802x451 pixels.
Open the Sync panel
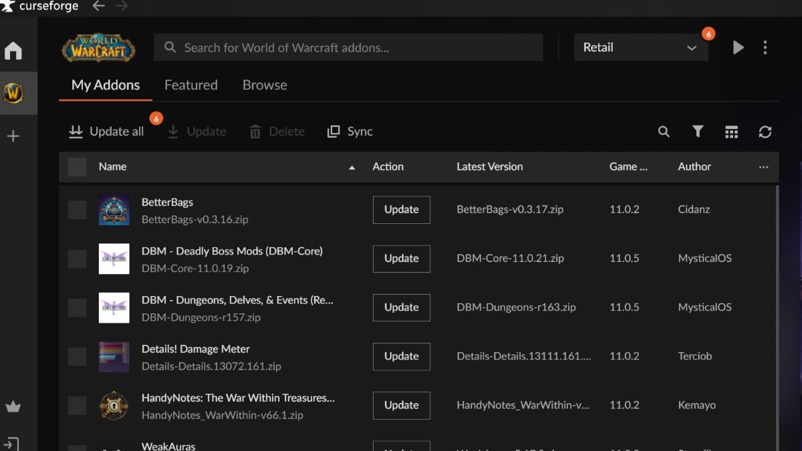coord(349,131)
